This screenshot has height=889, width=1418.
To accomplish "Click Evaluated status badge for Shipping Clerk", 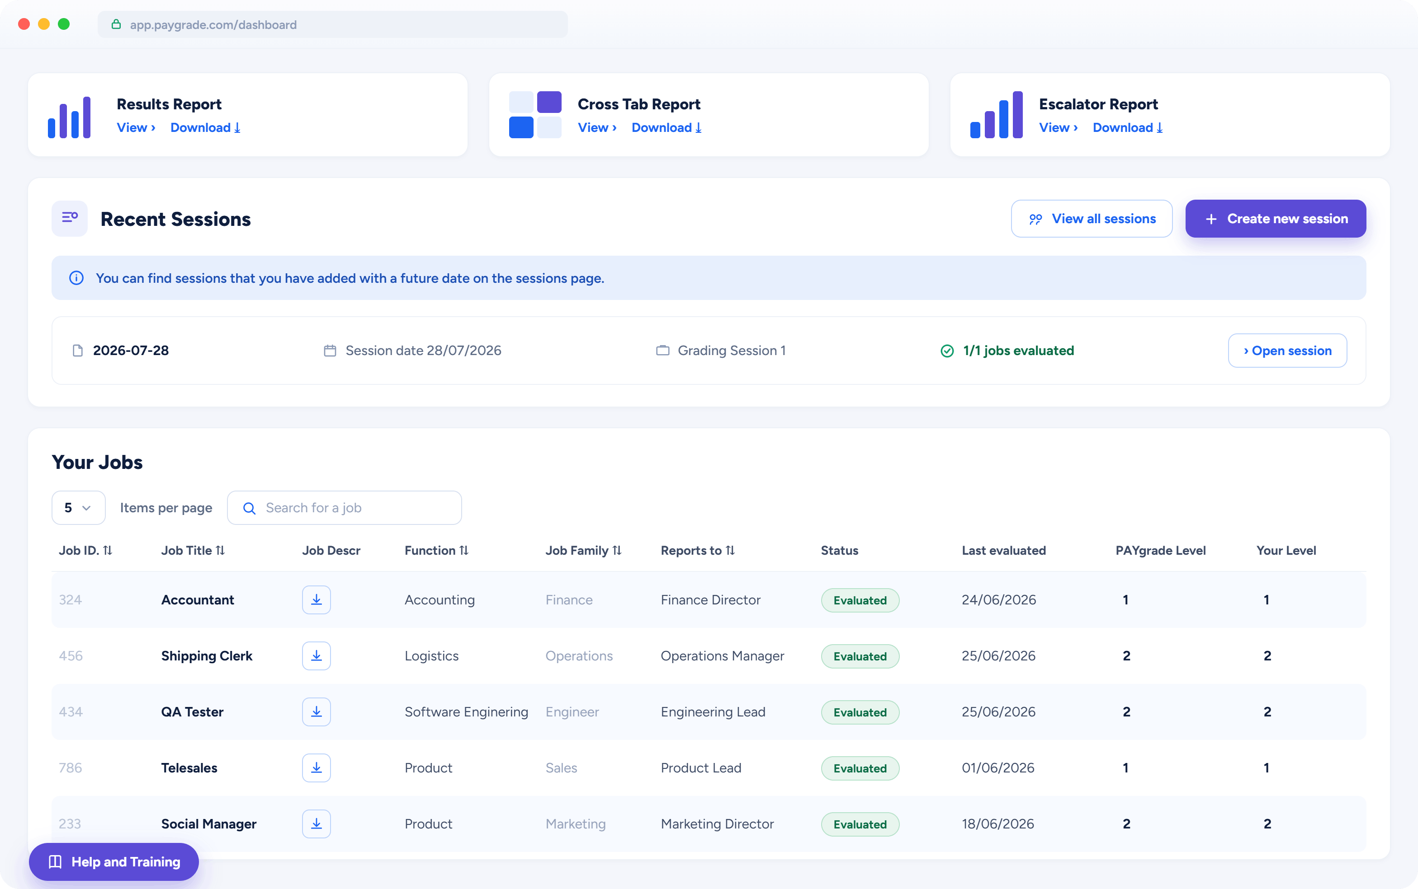I will 860,656.
